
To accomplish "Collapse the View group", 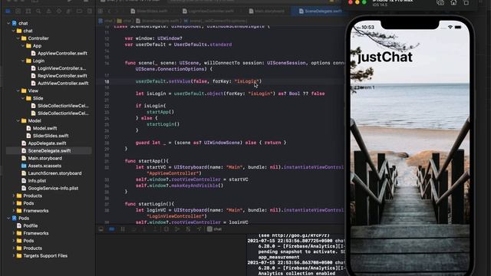I will pos(18,91).
